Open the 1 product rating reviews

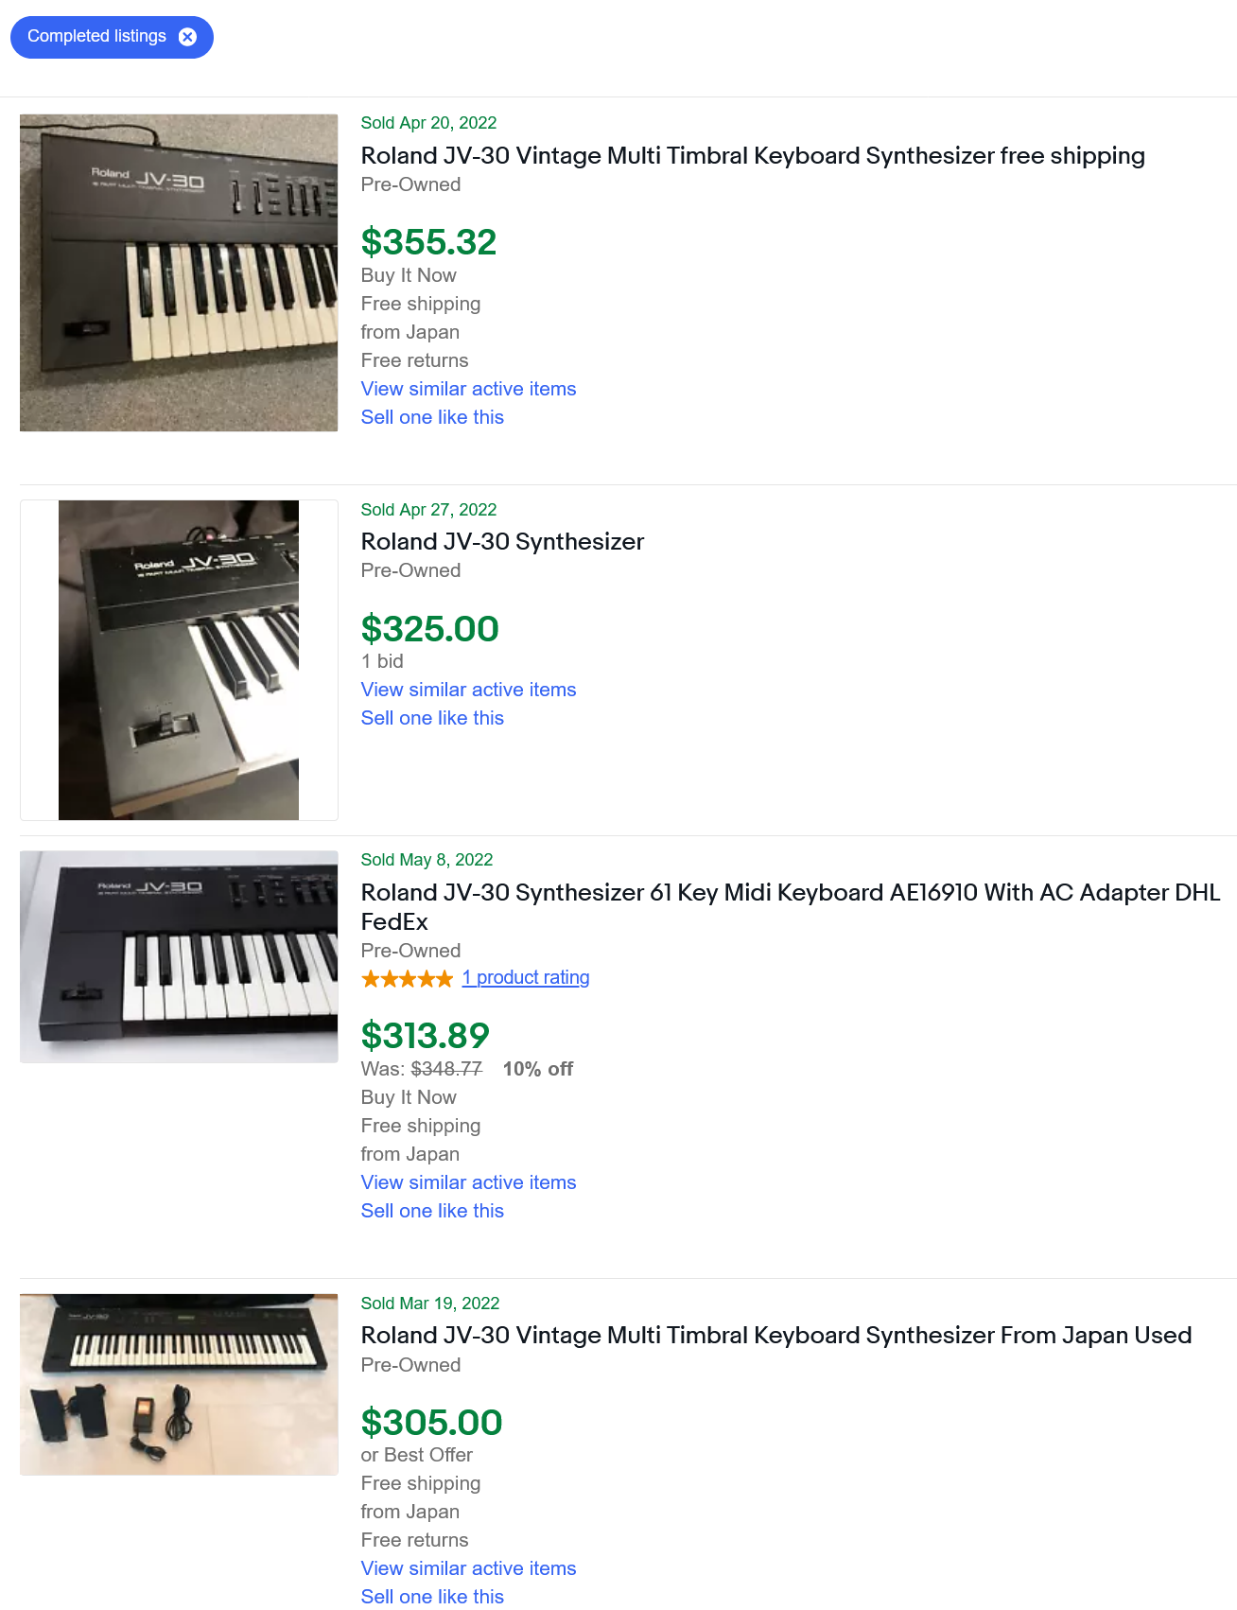(526, 977)
